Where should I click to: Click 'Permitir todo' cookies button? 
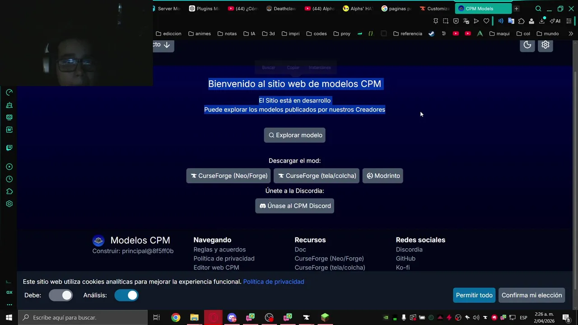474,295
